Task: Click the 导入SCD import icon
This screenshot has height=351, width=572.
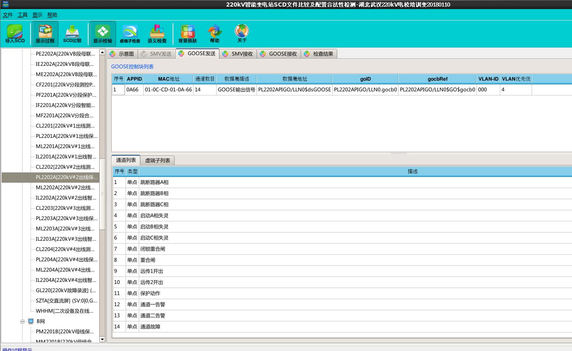Action: 15,34
